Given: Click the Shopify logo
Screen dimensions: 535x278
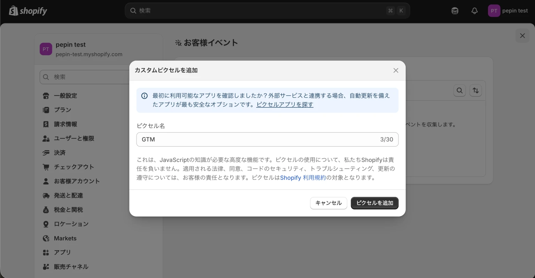Looking at the screenshot, I should tap(27, 10).
